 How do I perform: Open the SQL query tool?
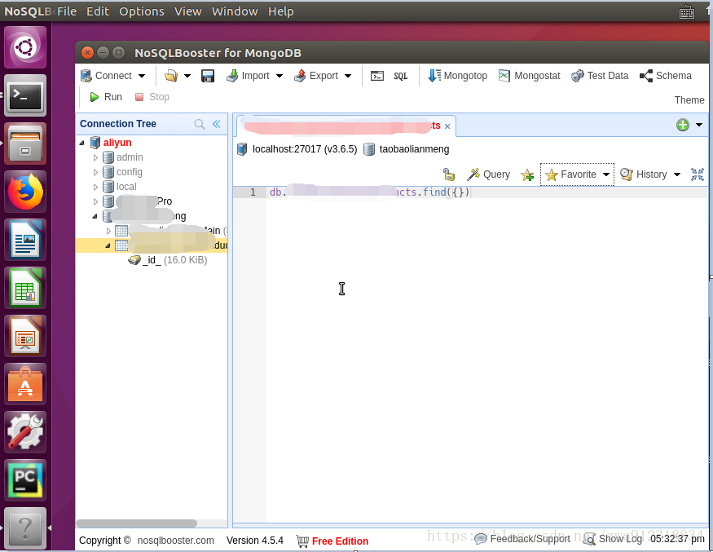(x=401, y=76)
